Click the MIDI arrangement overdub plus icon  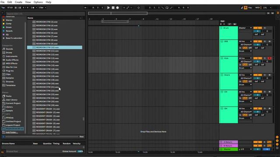pyautogui.click(x=124, y=8)
